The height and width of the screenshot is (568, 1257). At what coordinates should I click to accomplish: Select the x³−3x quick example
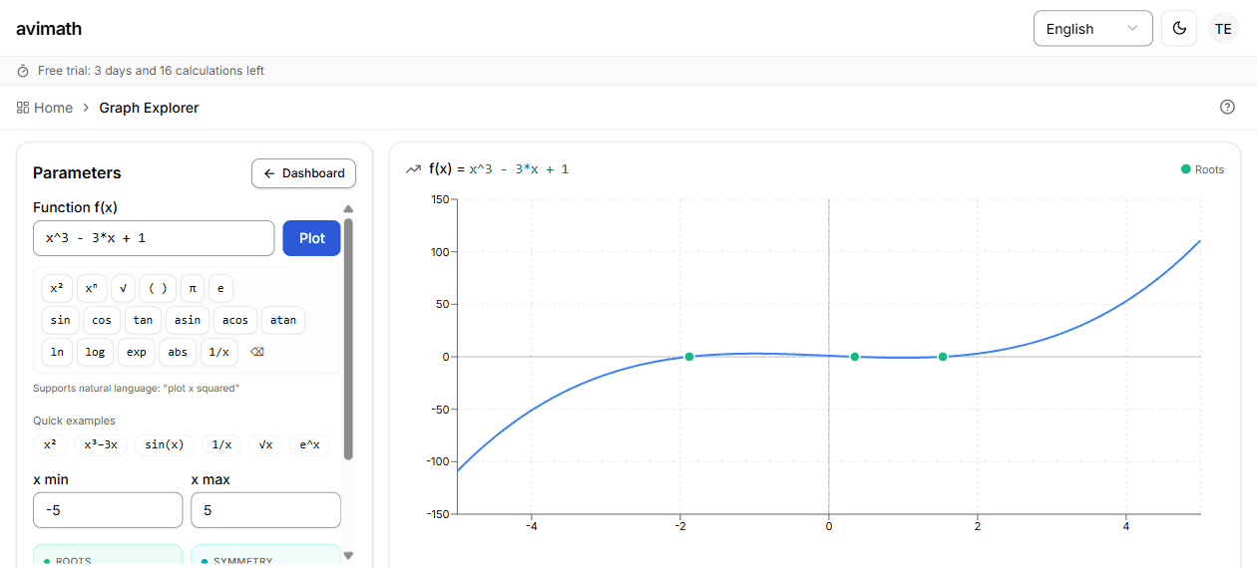101,445
